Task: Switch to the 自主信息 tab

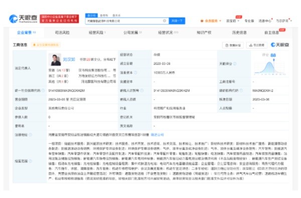Action: point(271,33)
